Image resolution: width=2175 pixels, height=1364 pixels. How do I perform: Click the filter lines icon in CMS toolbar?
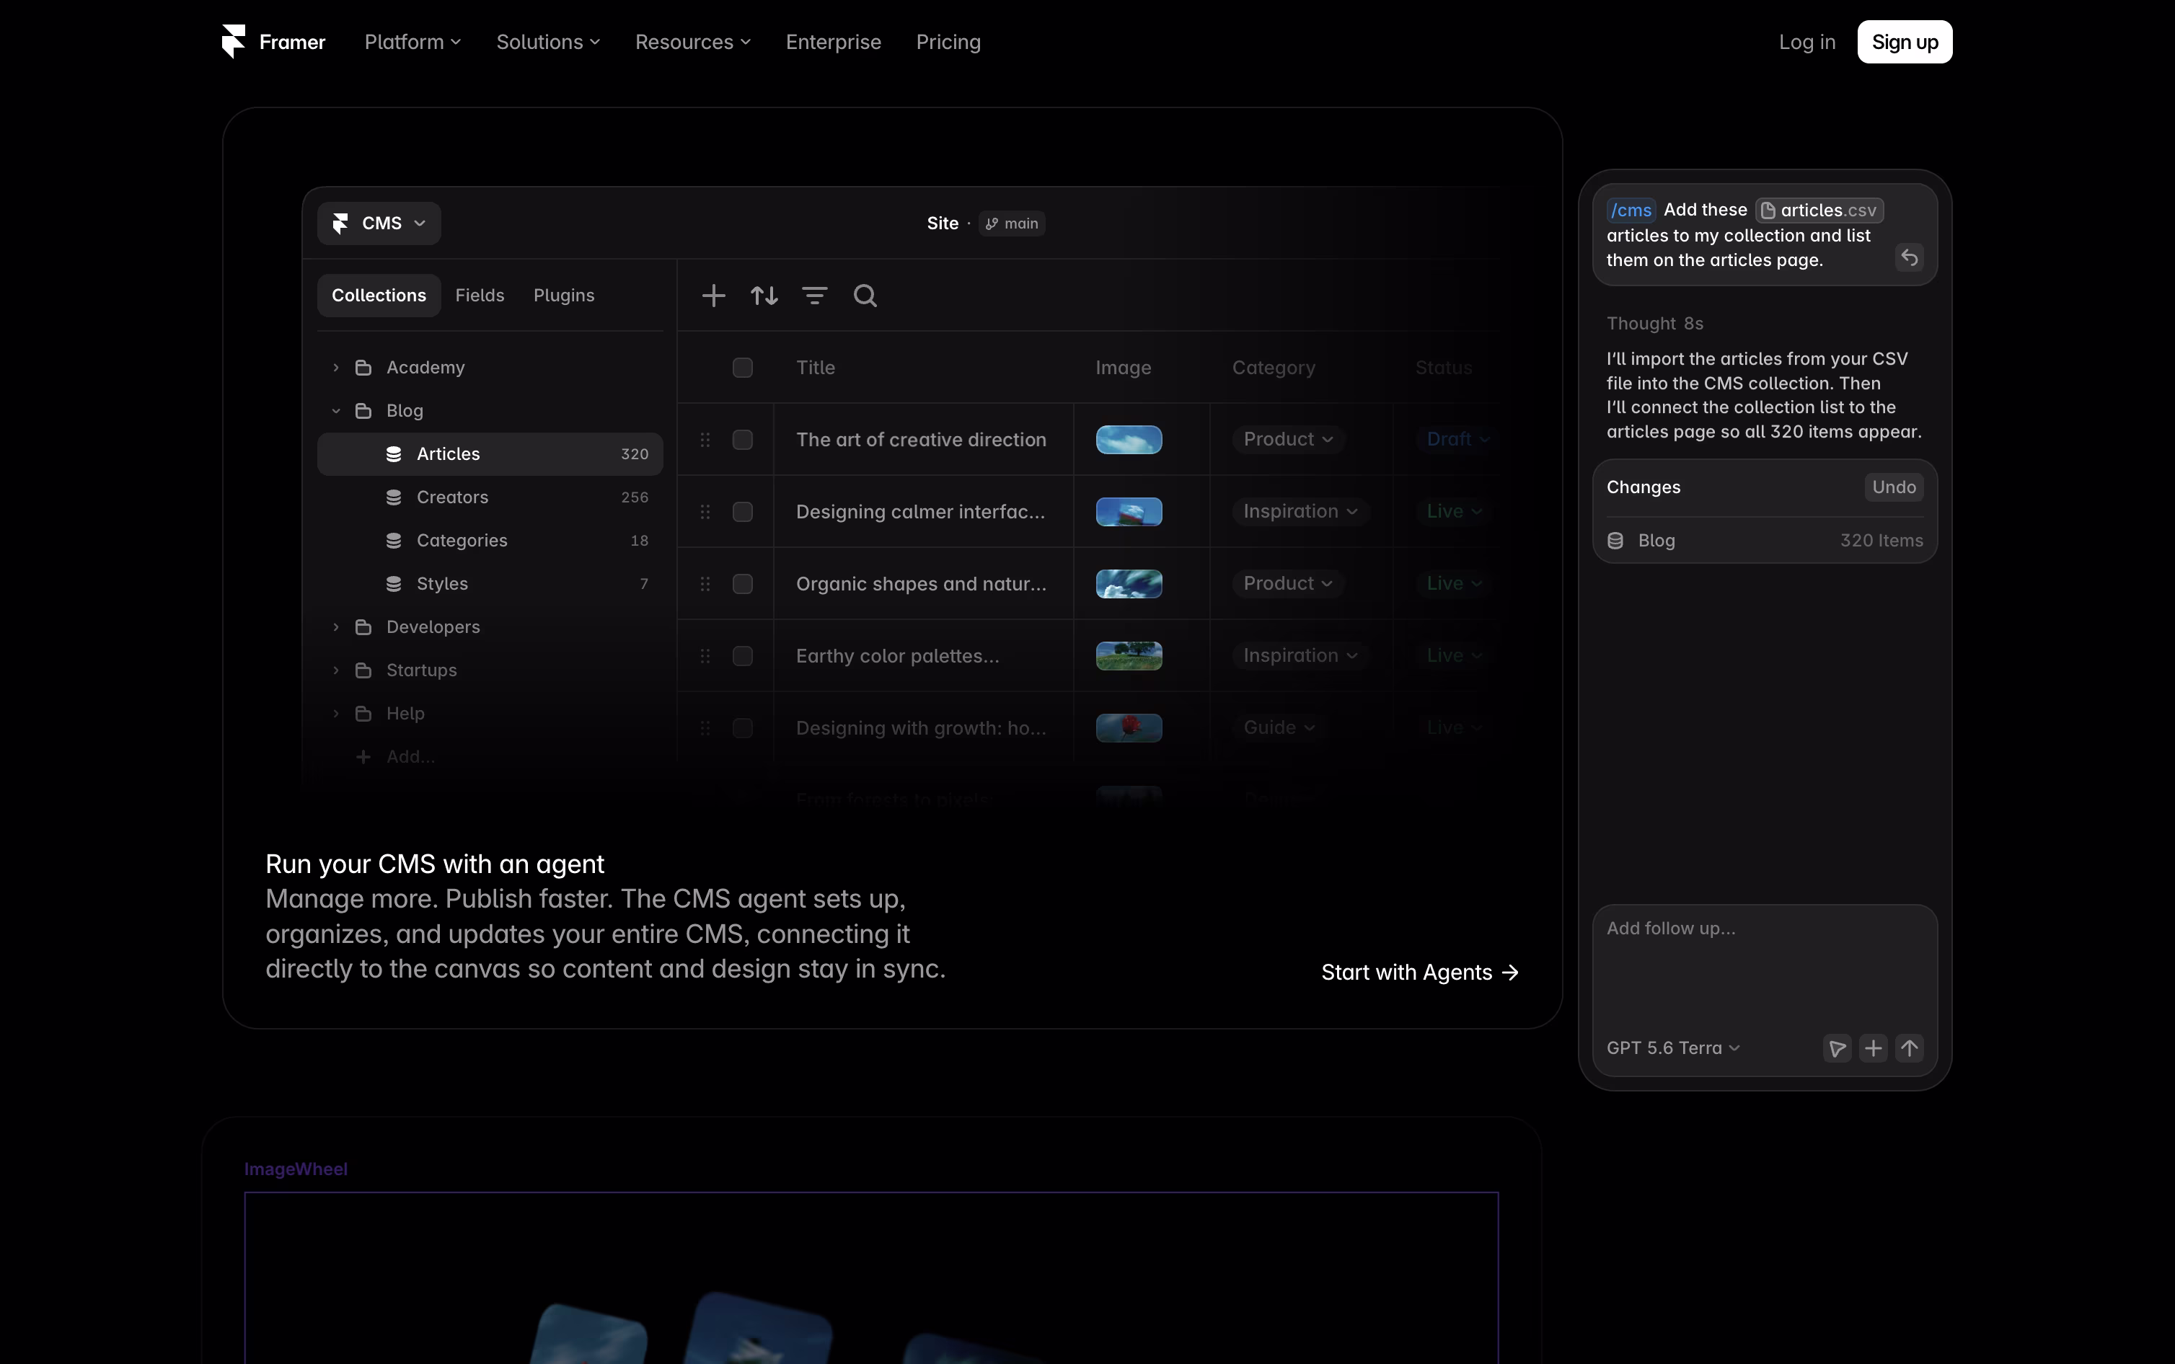pos(815,295)
